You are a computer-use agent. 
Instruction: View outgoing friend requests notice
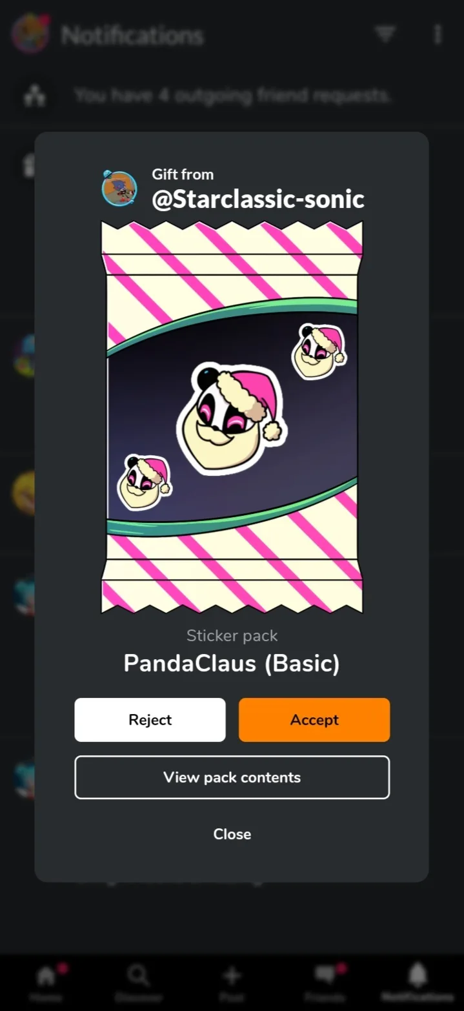[232, 96]
